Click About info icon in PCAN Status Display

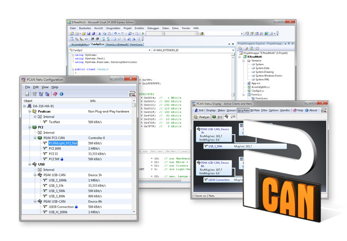click(x=307, y=110)
